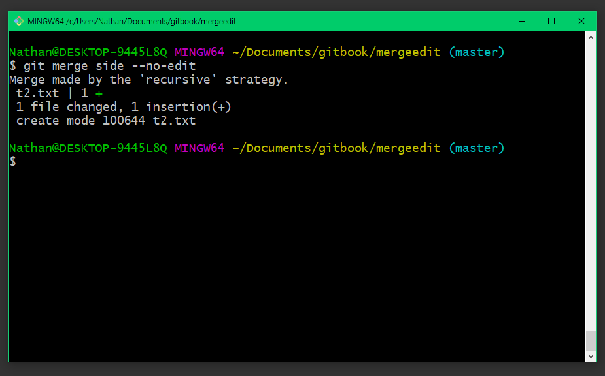
Task: Click the vertical scrollbar thumb
Action: coord(591,341)
